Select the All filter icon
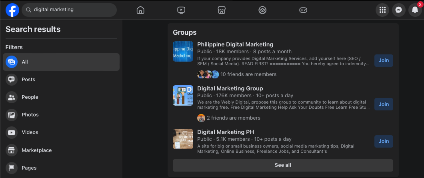This screenshot has height=178, width=424. click(12, 62)
